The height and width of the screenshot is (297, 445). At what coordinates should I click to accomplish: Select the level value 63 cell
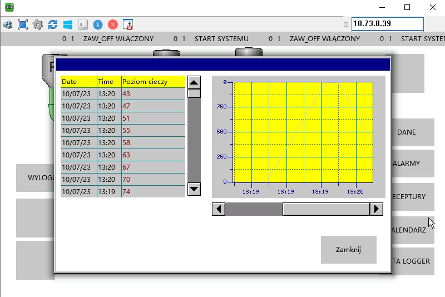[x=154, y=155]
